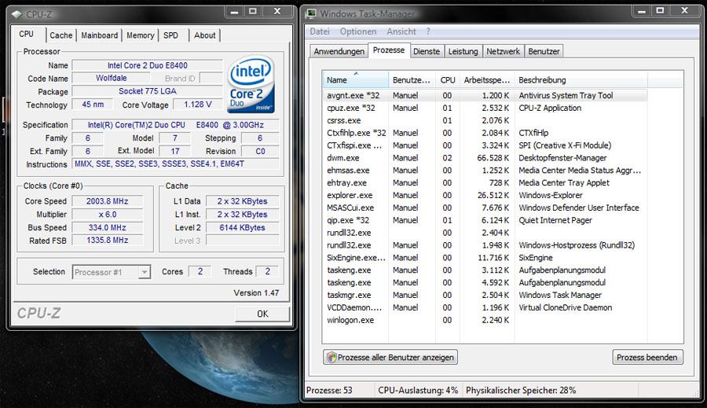Open the Mainboard tab in CPU-Z
The height and width of the screenshot is (408, 707).
[99, 35]
